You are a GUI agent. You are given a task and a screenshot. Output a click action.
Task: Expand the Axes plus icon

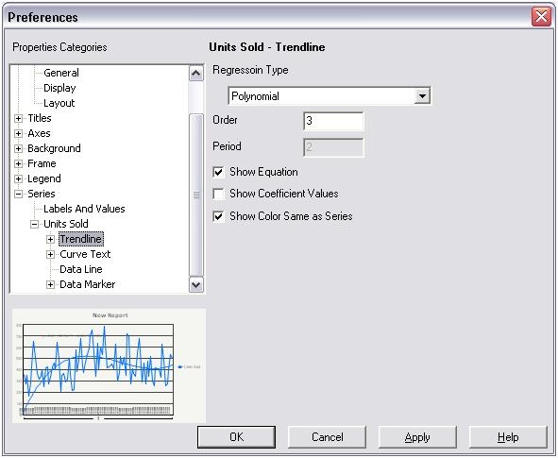pyautogui.click(x=19, y=134)
